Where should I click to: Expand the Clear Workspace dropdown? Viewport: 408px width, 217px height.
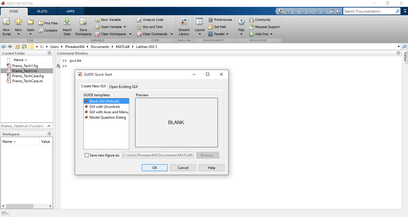click(130, 34)
